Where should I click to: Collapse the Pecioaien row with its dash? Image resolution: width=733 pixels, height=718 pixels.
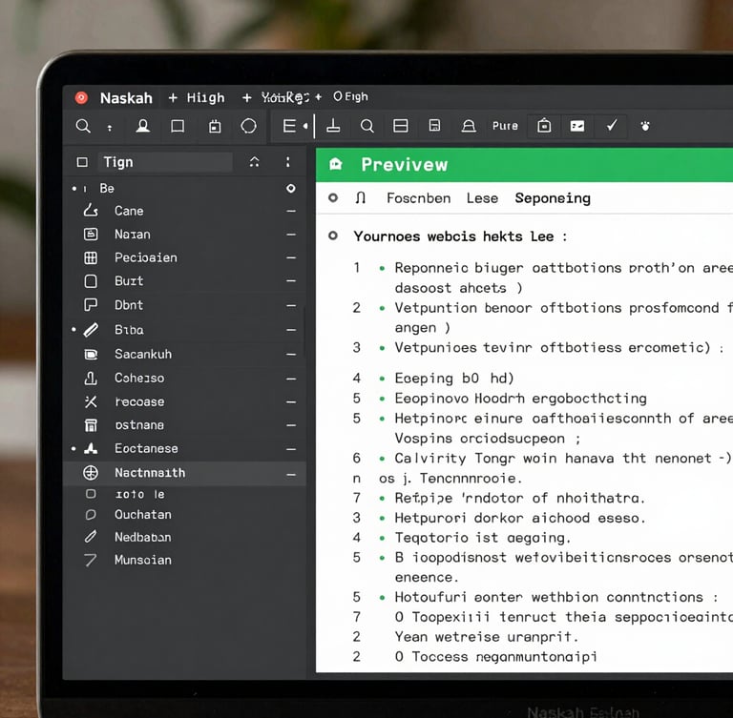(x=291, y=257)
